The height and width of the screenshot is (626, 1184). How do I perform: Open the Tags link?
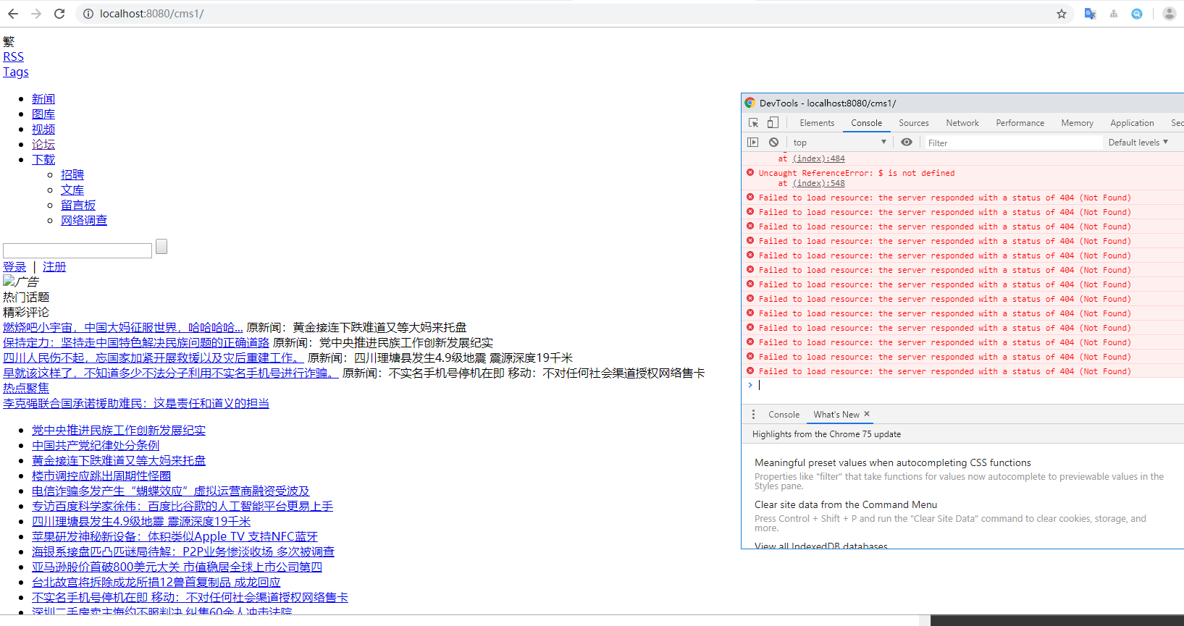[16, 72]
